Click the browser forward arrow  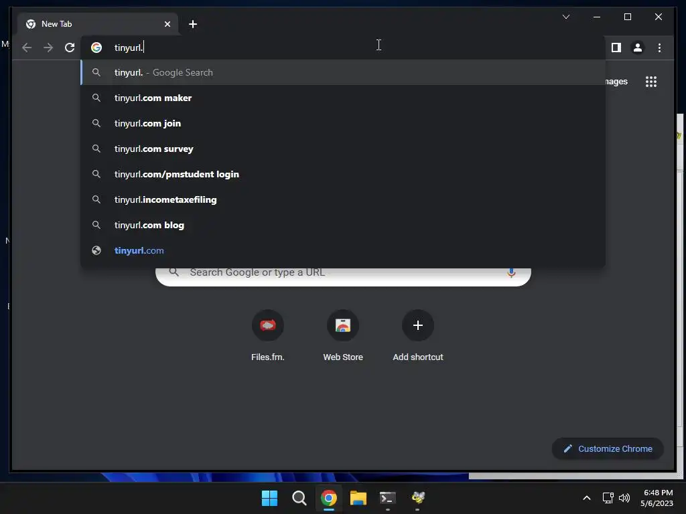click(48, 48)
